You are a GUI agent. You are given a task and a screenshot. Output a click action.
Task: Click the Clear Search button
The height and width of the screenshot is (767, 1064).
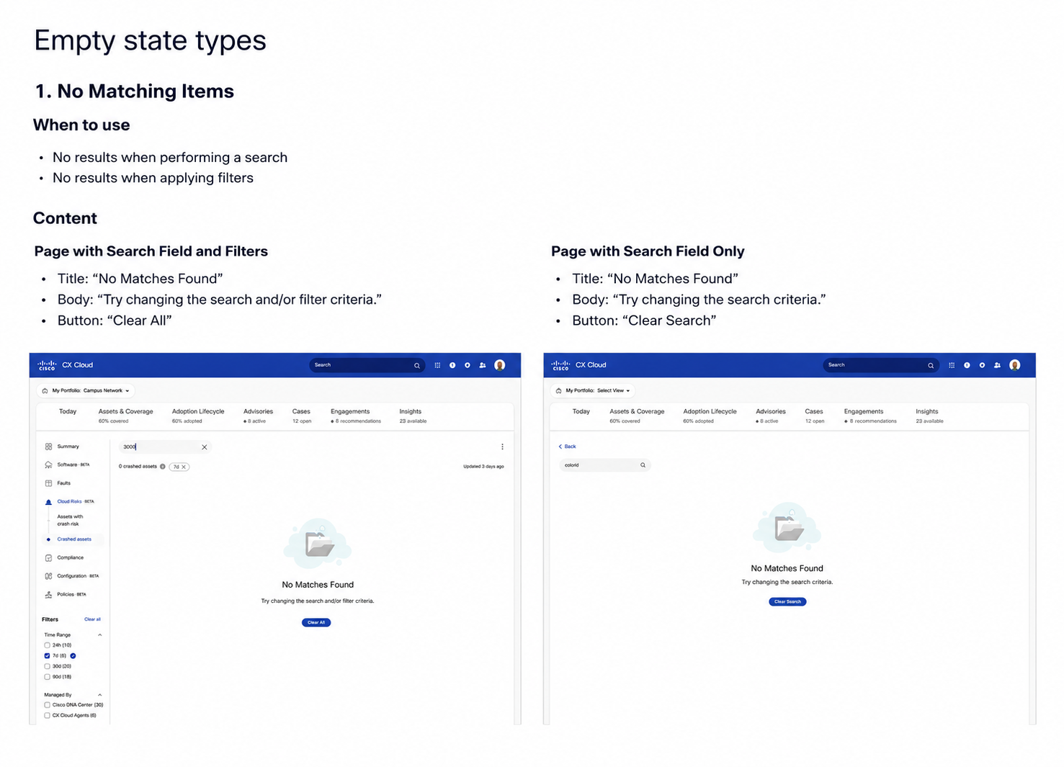(x=787, y=601)
